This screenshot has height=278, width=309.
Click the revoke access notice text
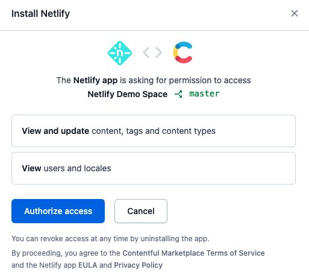110,239
